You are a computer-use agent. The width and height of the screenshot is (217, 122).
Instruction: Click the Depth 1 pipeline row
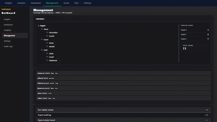click(x=195, y=34)
